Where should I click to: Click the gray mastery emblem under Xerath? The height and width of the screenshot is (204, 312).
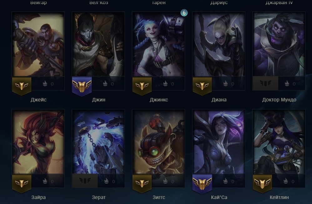click(x=85, y=181)
